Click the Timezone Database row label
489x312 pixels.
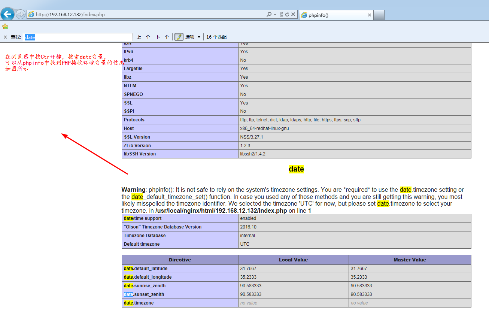tap(145, 236)
